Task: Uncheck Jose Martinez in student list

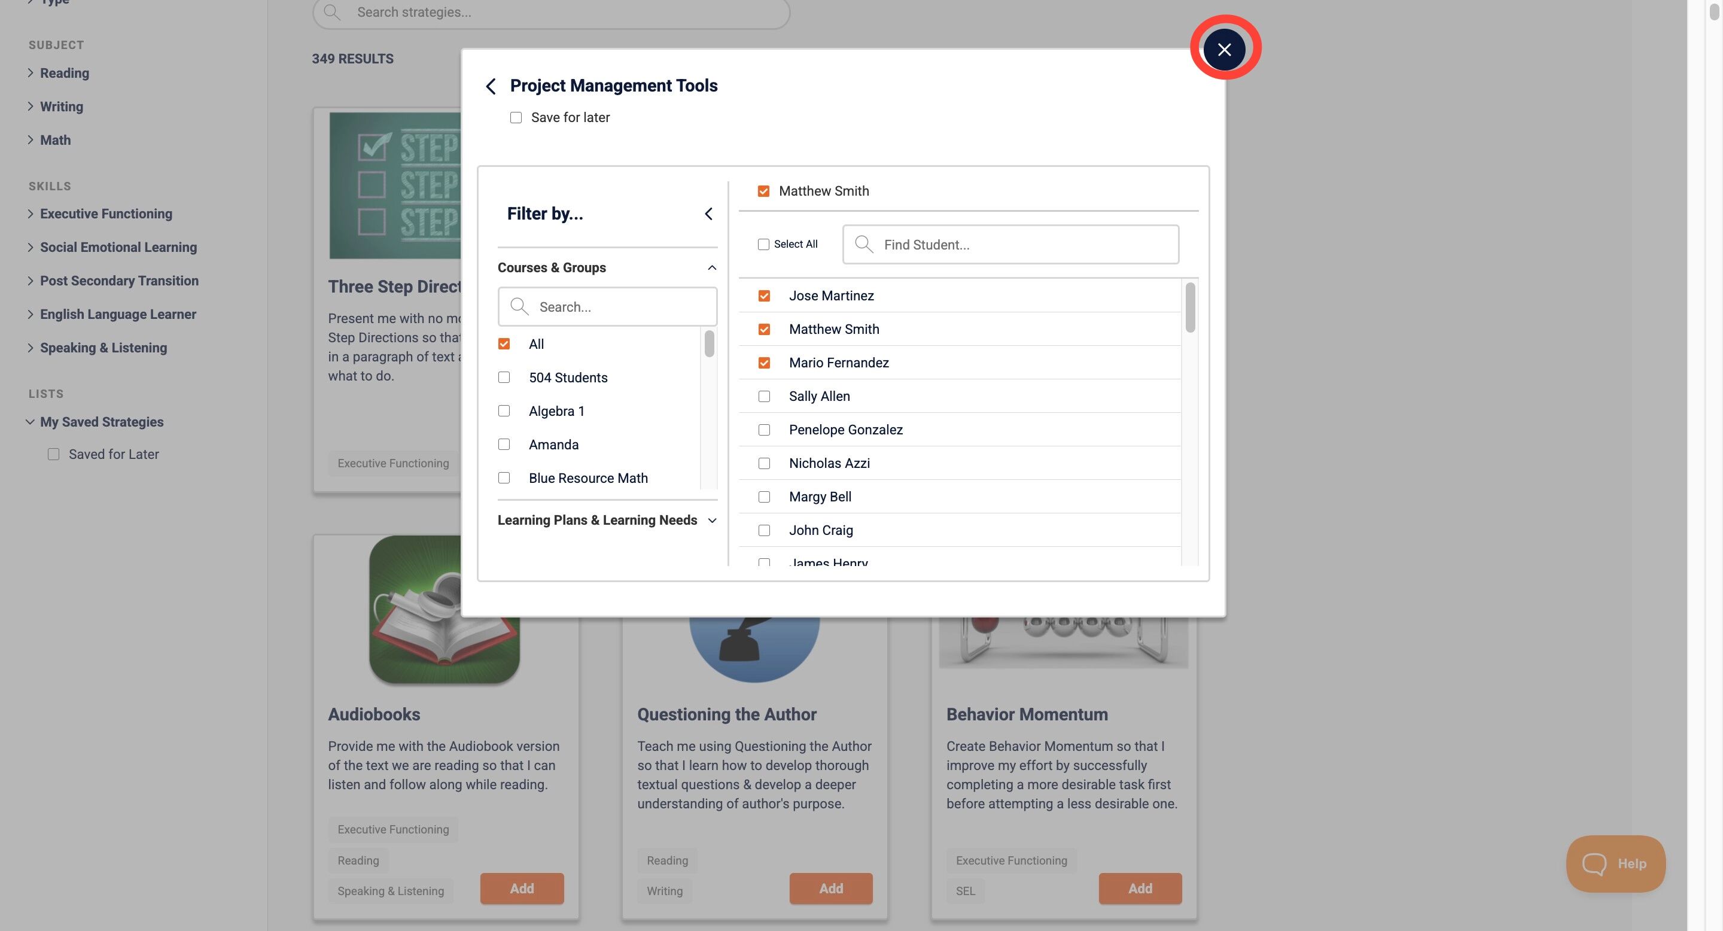Action: click(764, 296)
